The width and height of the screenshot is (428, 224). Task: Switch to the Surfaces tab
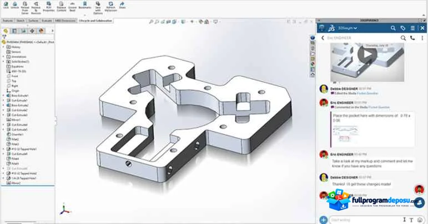tap(33, 20)
